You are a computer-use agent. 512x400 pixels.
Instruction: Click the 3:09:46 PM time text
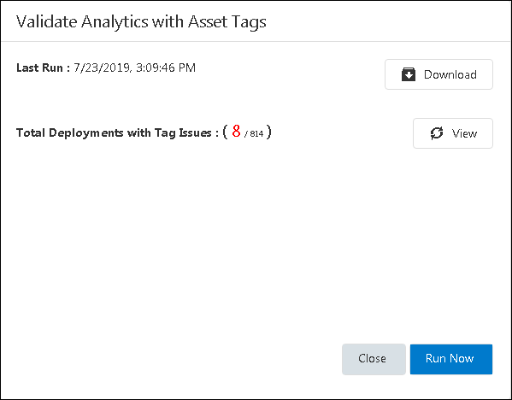point(166,68)
